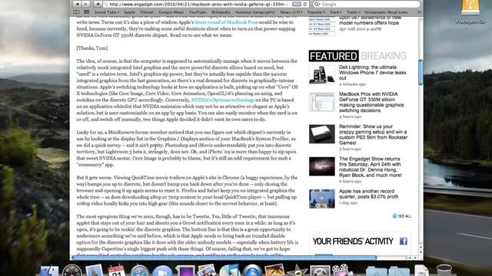Open The Engadget Show returns Saturday story
492x276 pixels.
(371, 167)
